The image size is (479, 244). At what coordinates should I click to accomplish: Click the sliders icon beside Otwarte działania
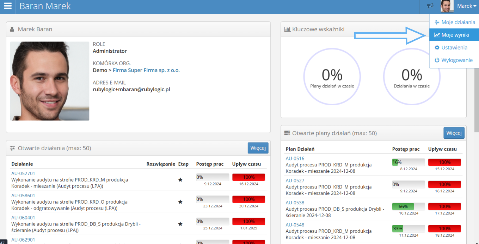[x=12, y=148]
